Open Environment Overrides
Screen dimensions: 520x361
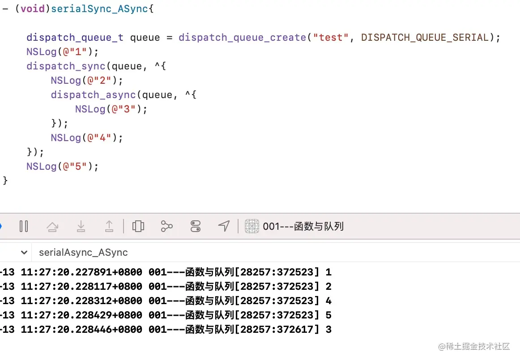195,226
